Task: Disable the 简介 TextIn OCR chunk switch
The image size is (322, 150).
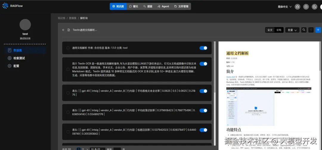Action: tap(203, 64)
